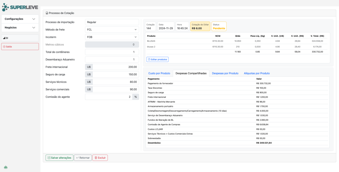The image size is (339, 172).
Task: Click the Cotação do Dólar badge
Action: tap(200, 26)
